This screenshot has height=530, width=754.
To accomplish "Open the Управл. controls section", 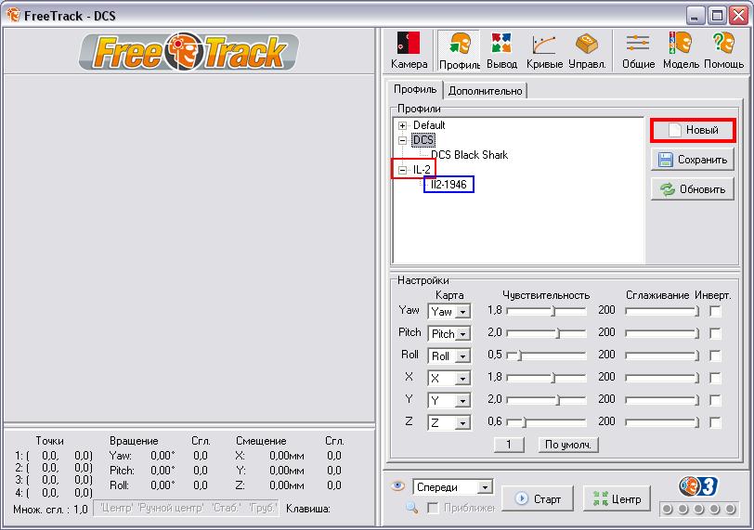I will pyautogui.click(x=587, y=51).
